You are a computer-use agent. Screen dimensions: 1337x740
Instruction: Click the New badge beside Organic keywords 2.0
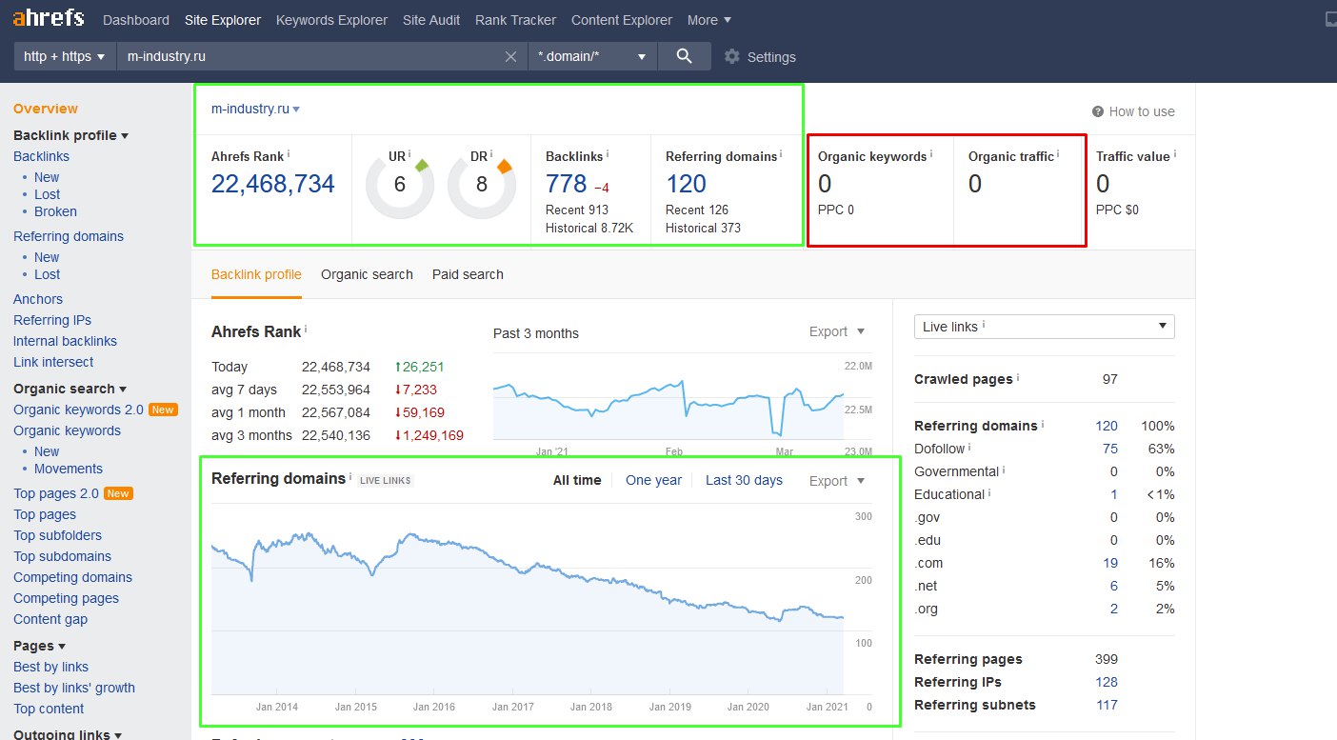coord(163,410)
